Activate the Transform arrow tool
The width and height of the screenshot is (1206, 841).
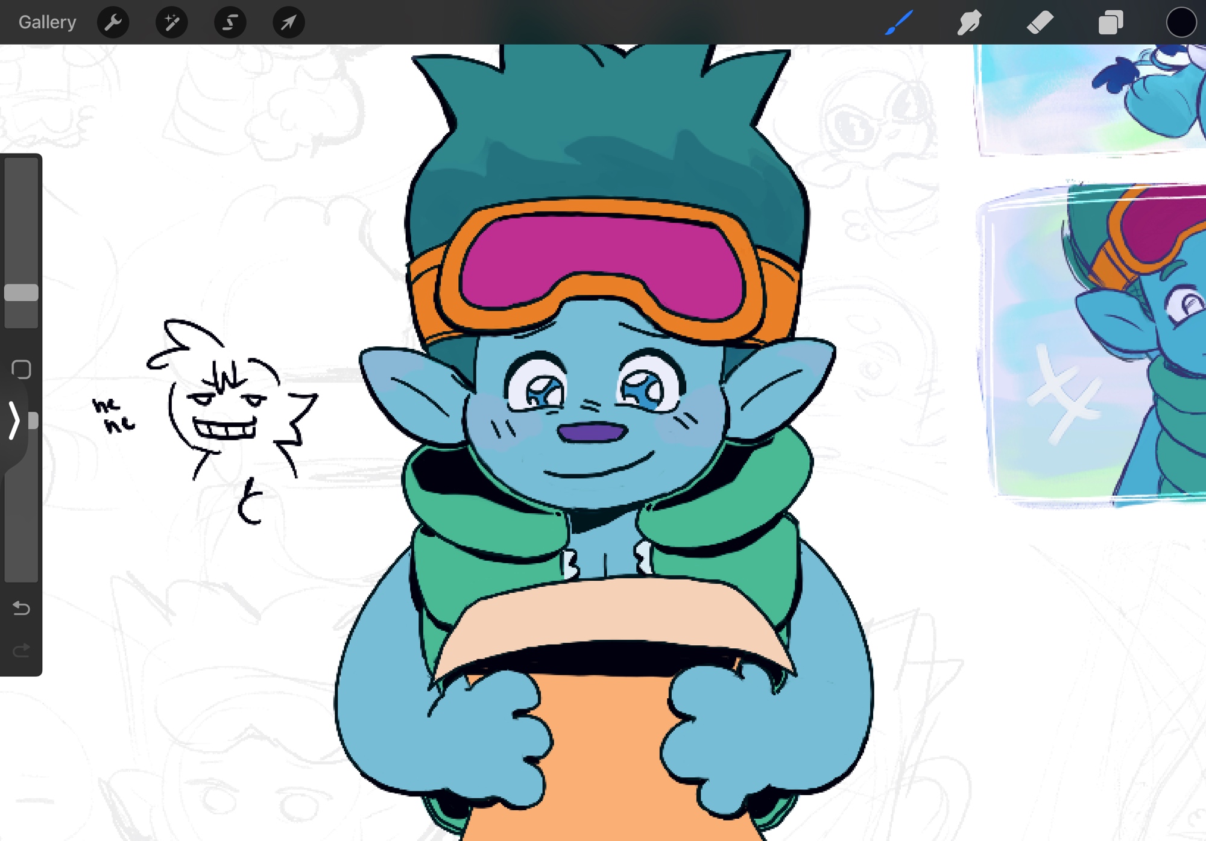288,23
